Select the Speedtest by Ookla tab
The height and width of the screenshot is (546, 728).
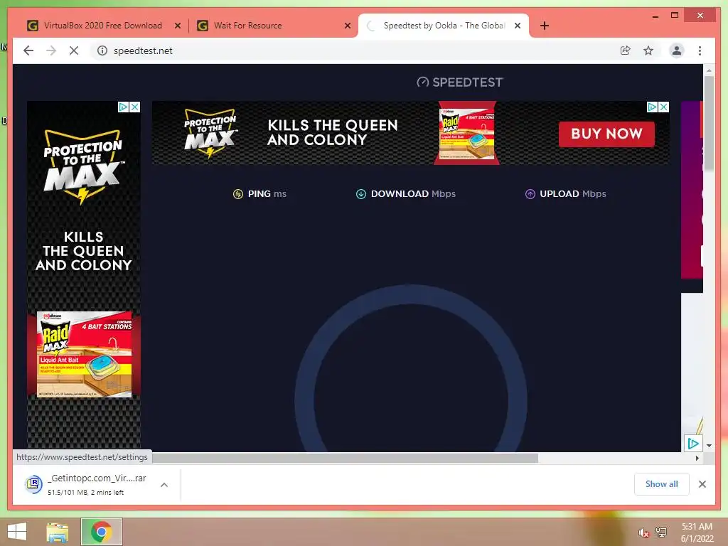[444, 26]
